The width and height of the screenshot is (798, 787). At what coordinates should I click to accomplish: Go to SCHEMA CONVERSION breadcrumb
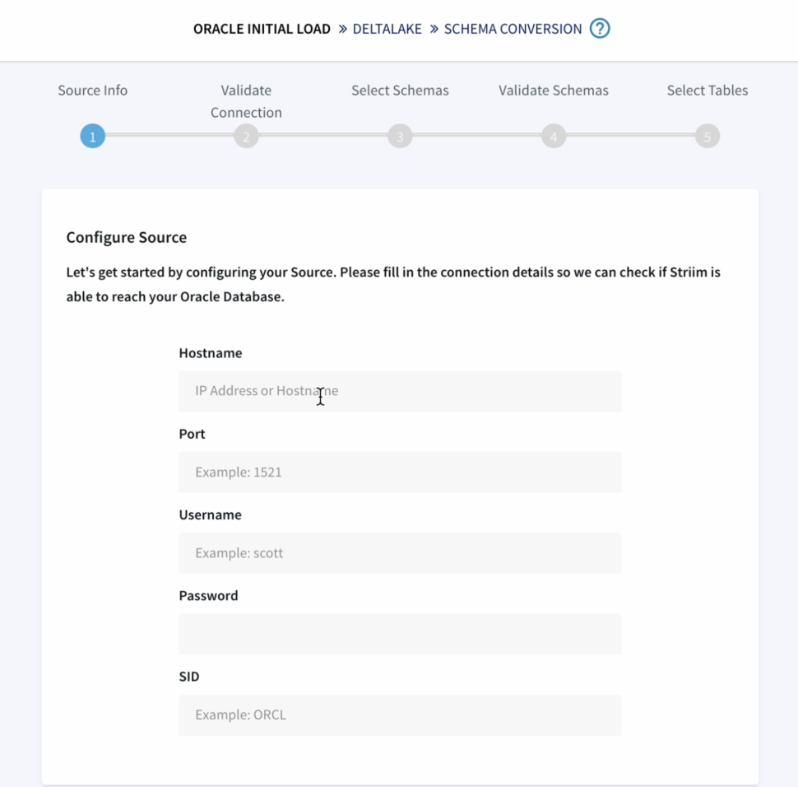pyautogui.click(x=513, y=30)
